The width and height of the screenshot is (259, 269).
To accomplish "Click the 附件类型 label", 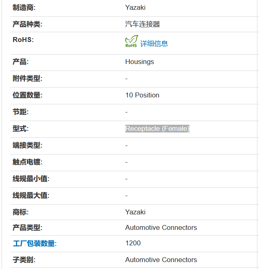I will (27, 79).
